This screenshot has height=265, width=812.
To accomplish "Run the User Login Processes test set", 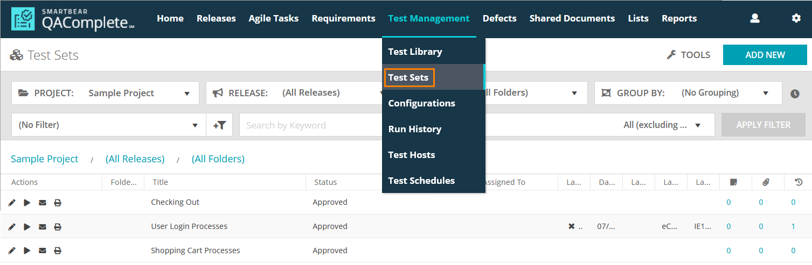I will click(27, 227).
